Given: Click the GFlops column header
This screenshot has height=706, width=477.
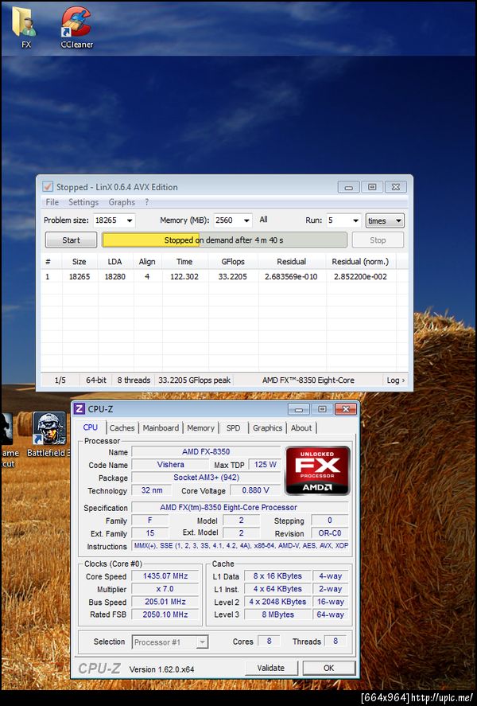Looking at the screenshot, I should (x=233, y=261).
